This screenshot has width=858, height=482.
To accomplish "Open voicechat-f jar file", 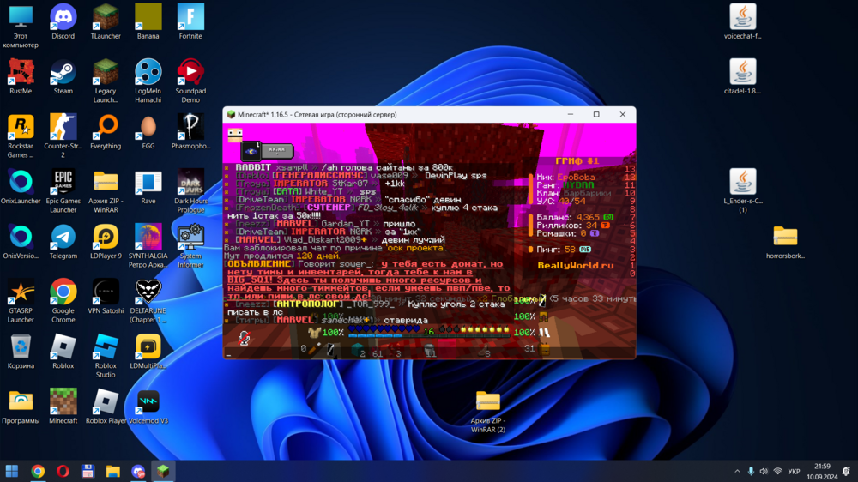I will [742, 22].
